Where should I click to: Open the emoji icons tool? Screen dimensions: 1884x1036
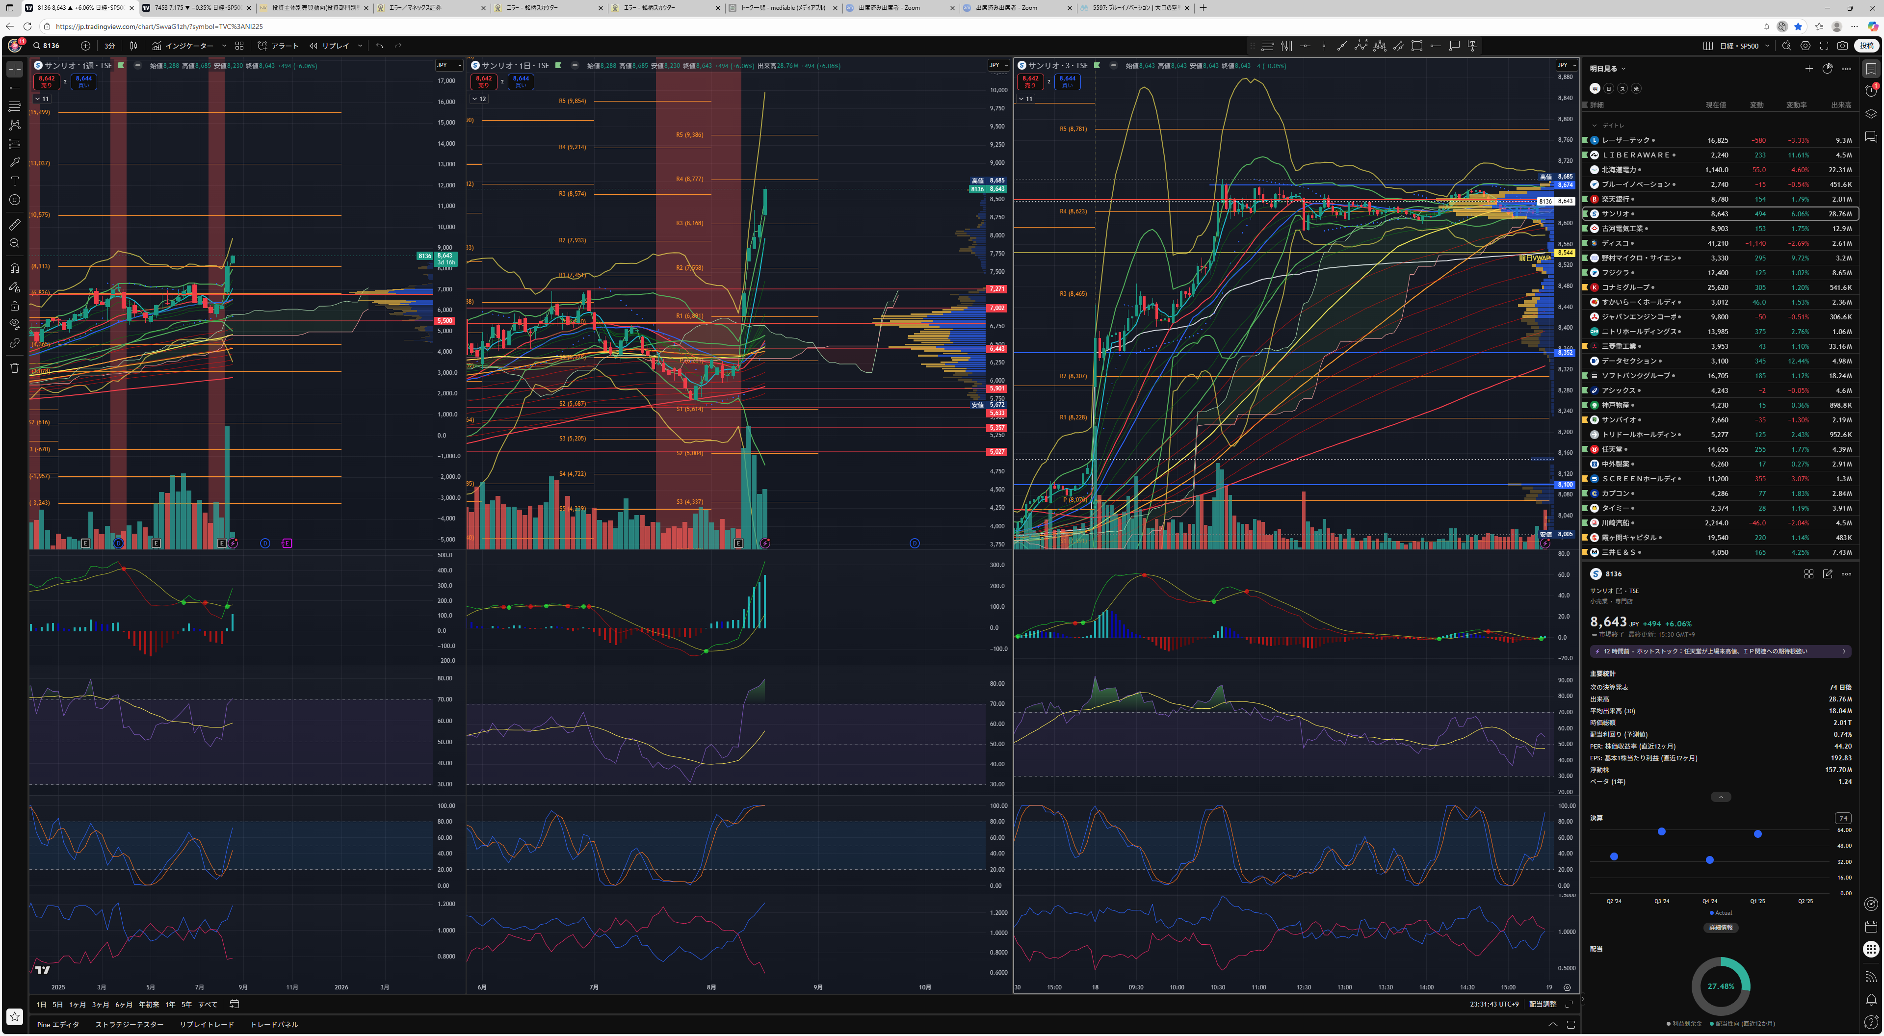(15, 200)
